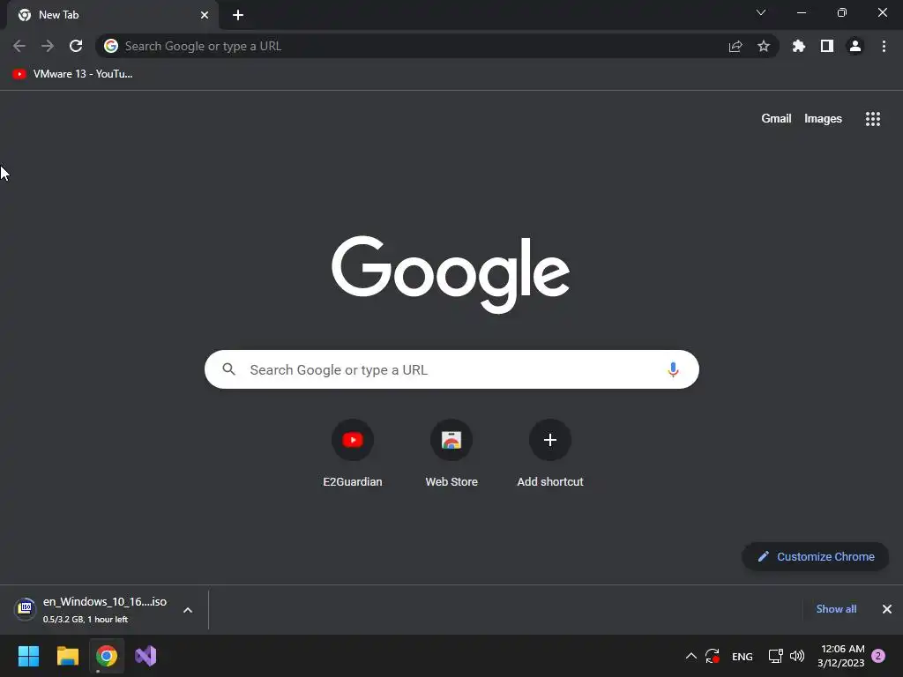Open the notification badge showing 2
This screenshot has width=903, height=677.
click(x=878, y=656)
